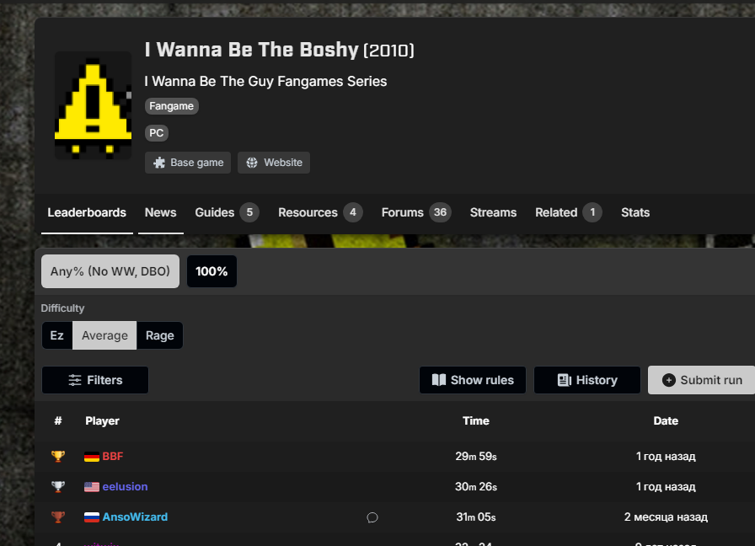Click '1 год назад' in eelusion row
The width and height of the screenshot is (755, 546).
pyautogui.click(x=666, y=486)
